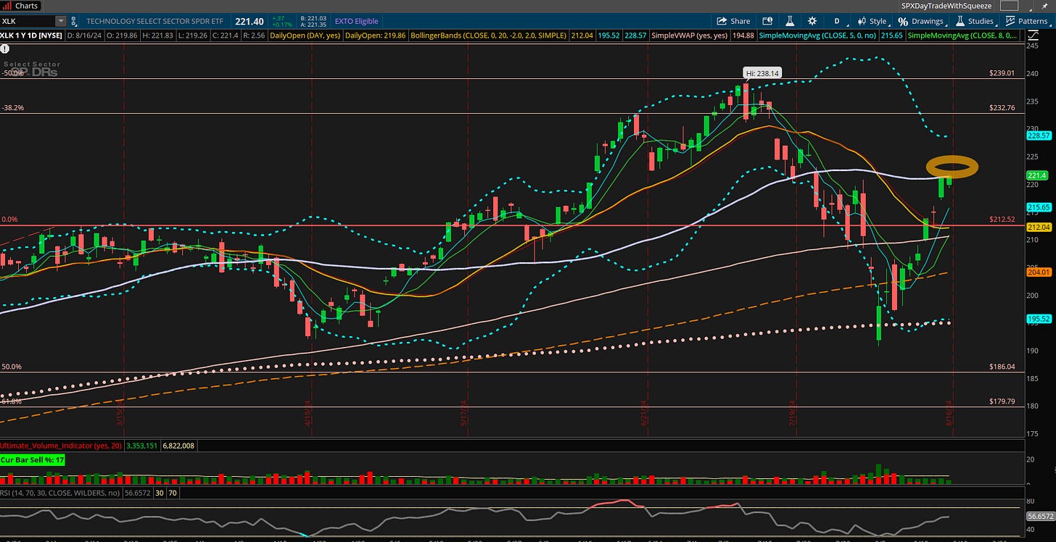The height and width of the screenshot is (542, 1056).
Task: Click the $239.01 Fibonacci level label
Action: click(1001, 73)
